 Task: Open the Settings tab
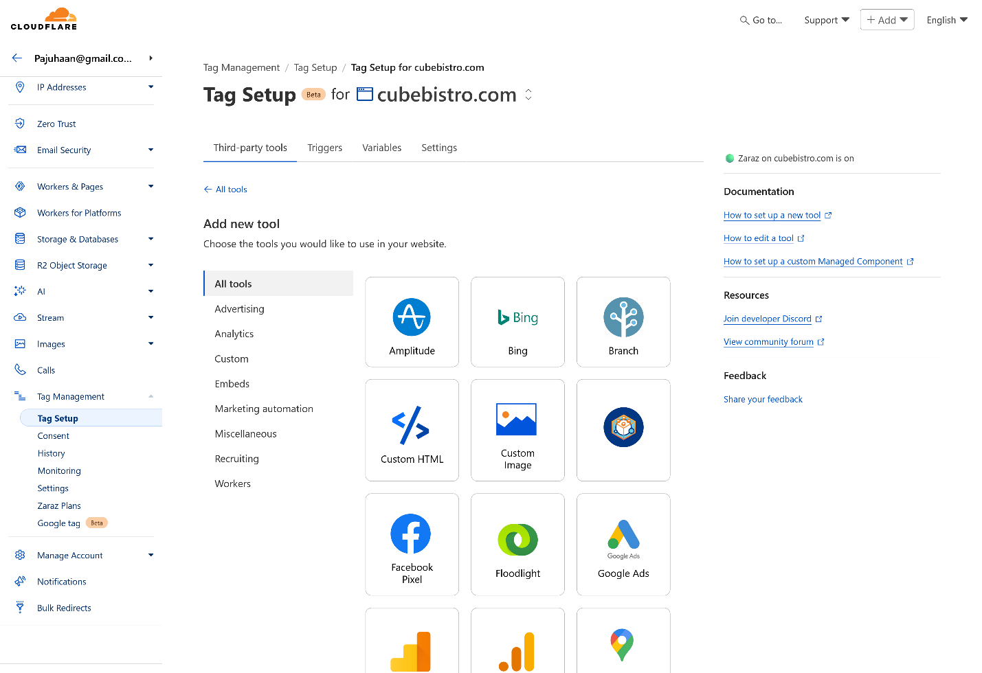(x=439, y=148)
